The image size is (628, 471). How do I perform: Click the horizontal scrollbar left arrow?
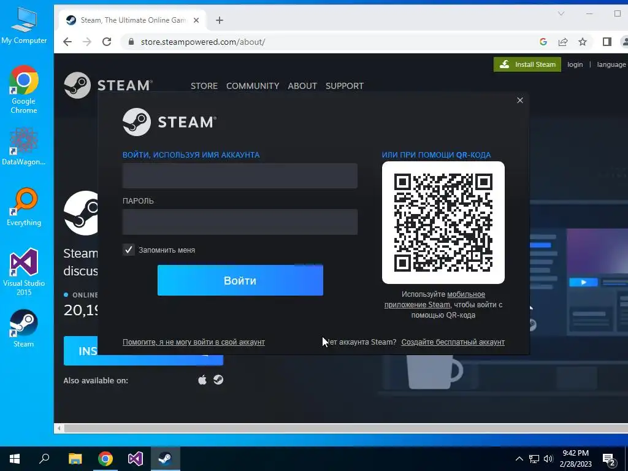[59, 429]
